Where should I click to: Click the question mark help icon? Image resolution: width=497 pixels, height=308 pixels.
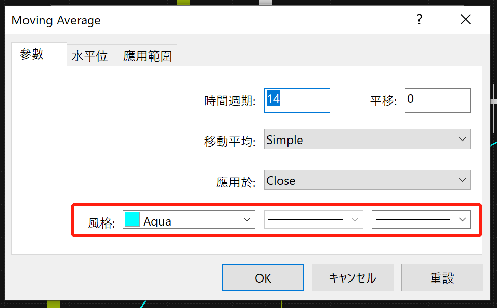[420, 20]
